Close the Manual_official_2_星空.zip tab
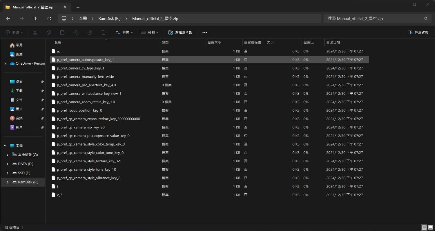 [x=65, y=7]
